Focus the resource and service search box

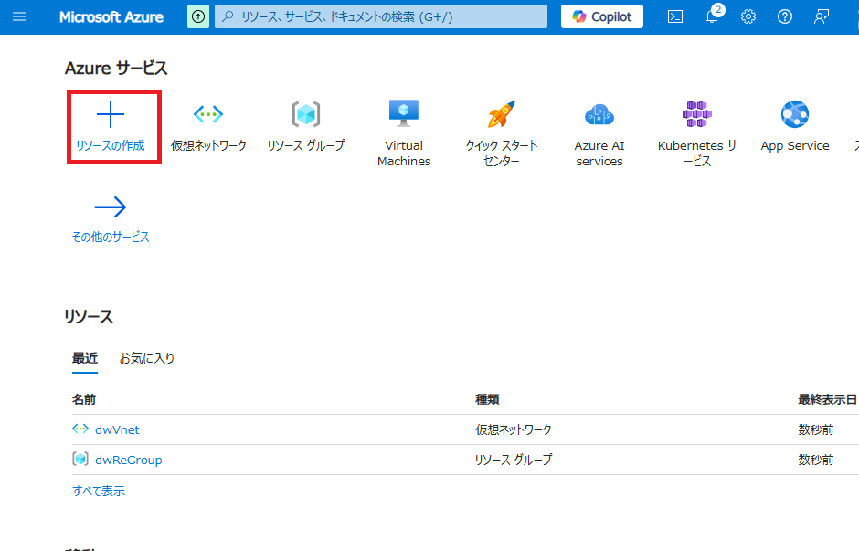click(x=381, y=16)
